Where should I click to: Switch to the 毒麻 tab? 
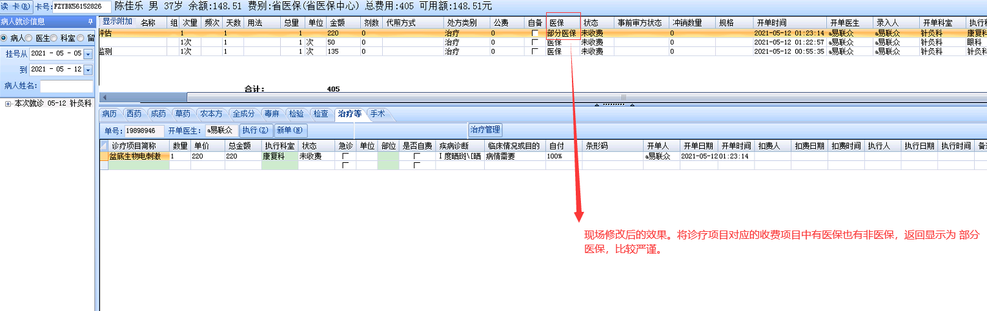[272, 113]
